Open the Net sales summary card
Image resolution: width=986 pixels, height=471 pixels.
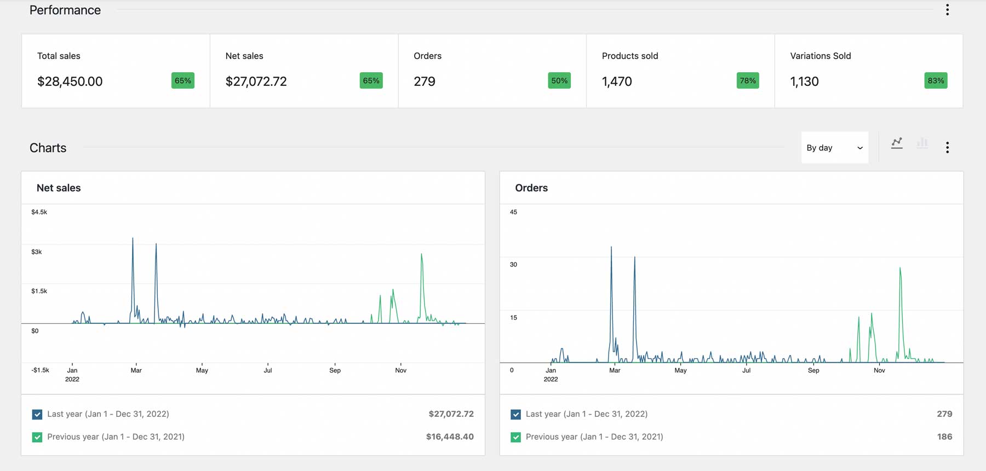coord(304,71)
